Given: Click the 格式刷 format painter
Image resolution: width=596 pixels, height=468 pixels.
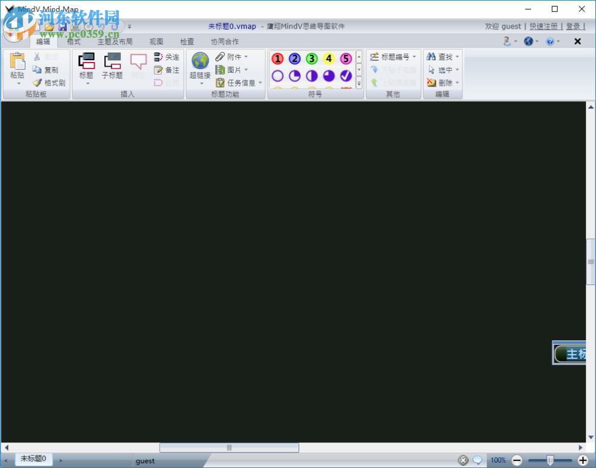Looking at the screenshot, I should point(50,83).
